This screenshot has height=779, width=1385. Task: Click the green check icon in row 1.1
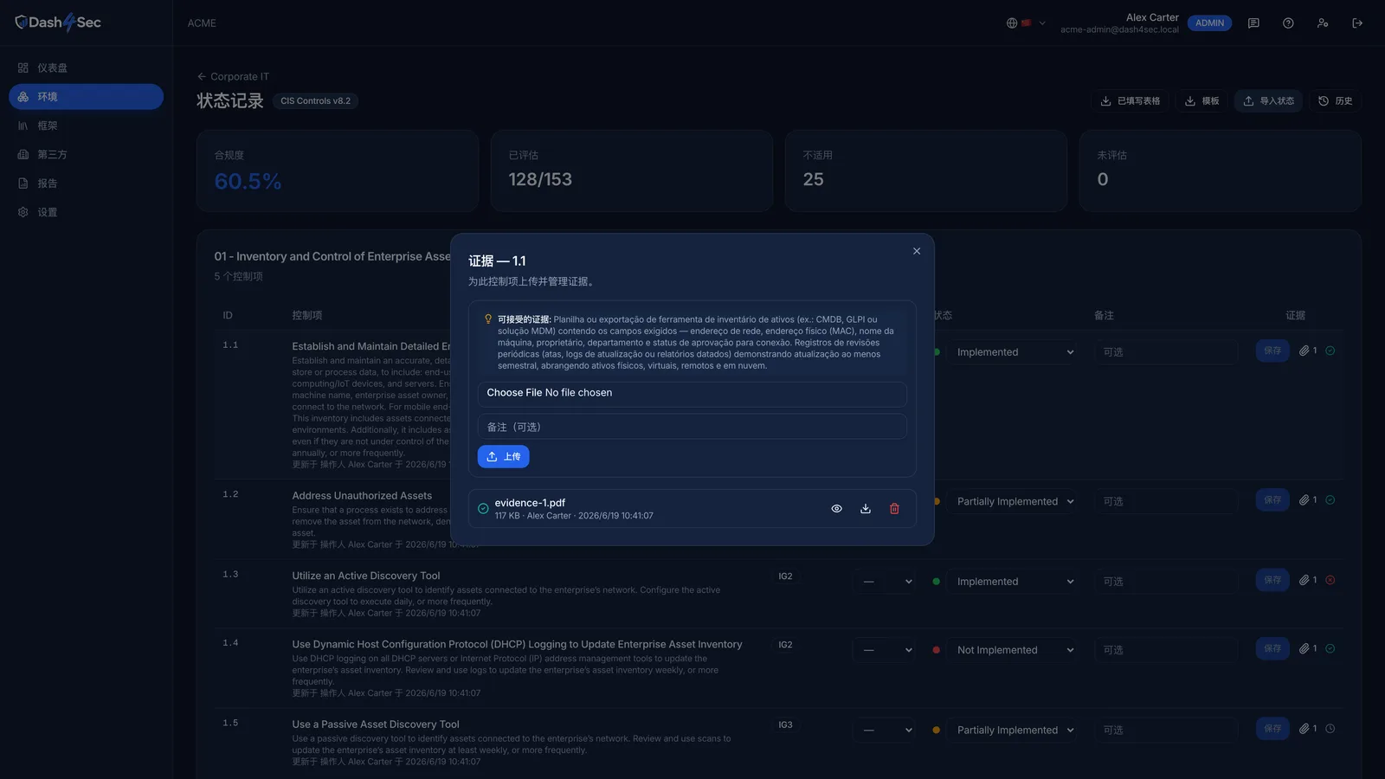tap(1330, 351)
